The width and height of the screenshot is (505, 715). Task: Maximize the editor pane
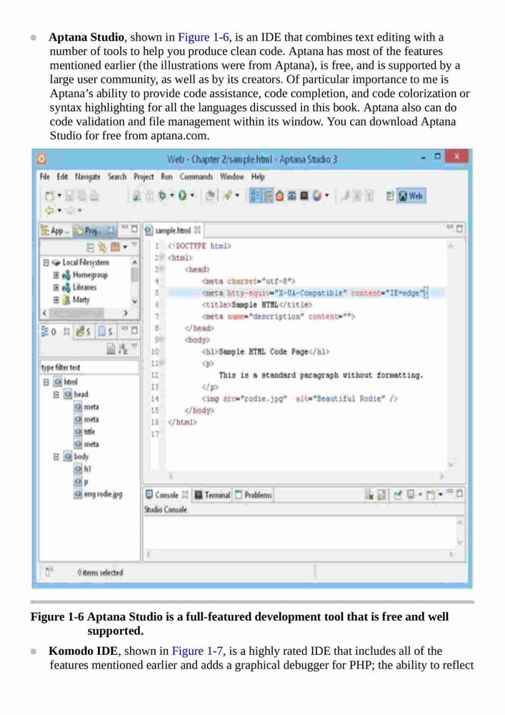pyautogui.click(x=459, y=228)
